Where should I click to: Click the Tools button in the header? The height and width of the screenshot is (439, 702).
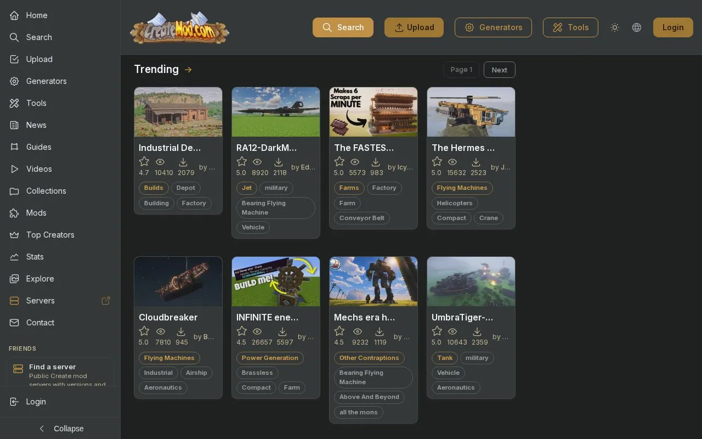tap(570, 27)
